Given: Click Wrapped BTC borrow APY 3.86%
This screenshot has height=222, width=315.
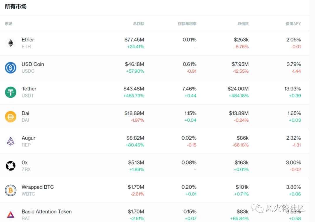Looking at the screenshot, I should pyautogui.click(x=293, y=187).
